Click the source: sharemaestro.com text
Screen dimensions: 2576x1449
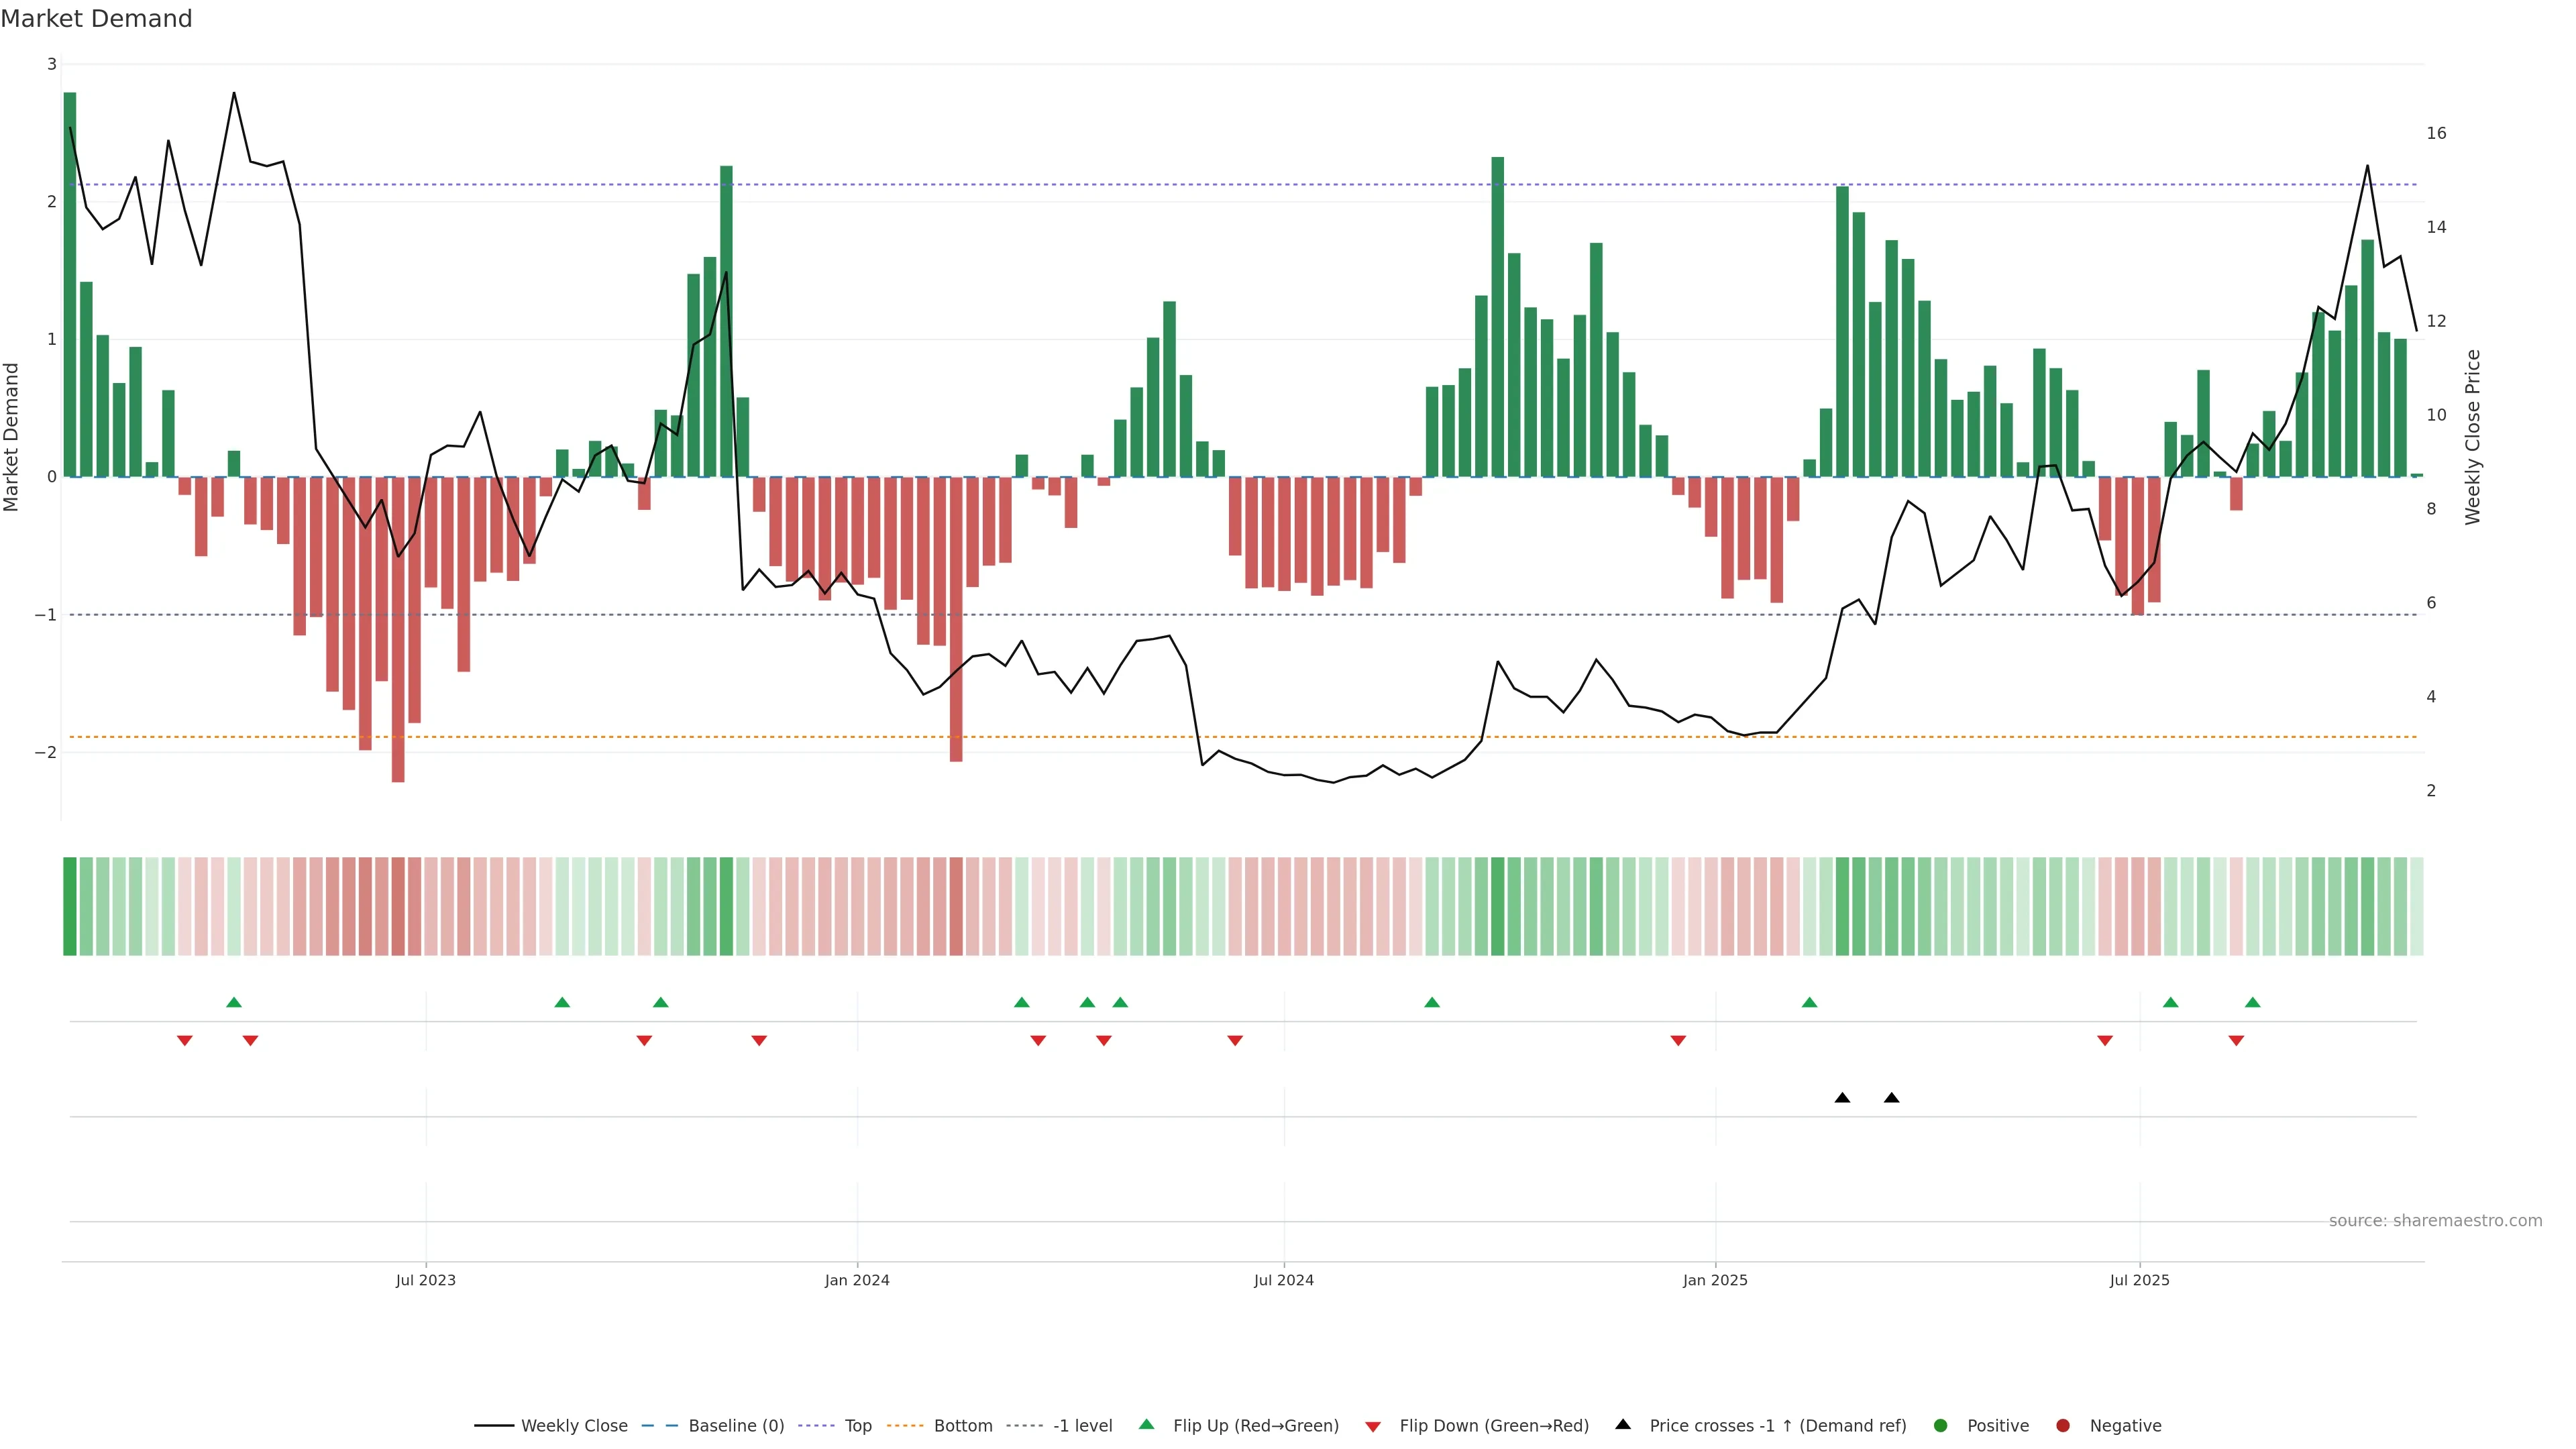[x=2435, y=1221]
